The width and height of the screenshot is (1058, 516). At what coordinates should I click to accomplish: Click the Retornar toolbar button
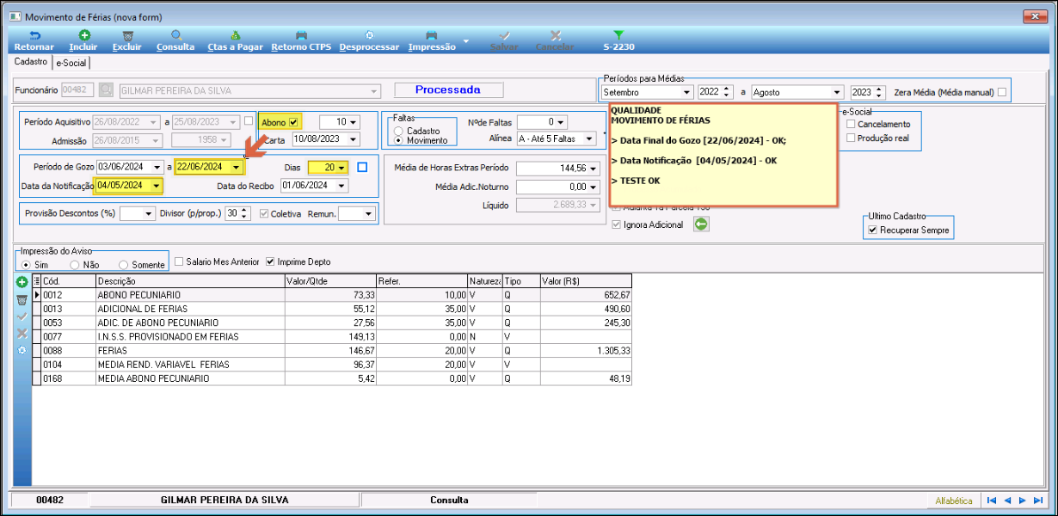click(34, 40)
